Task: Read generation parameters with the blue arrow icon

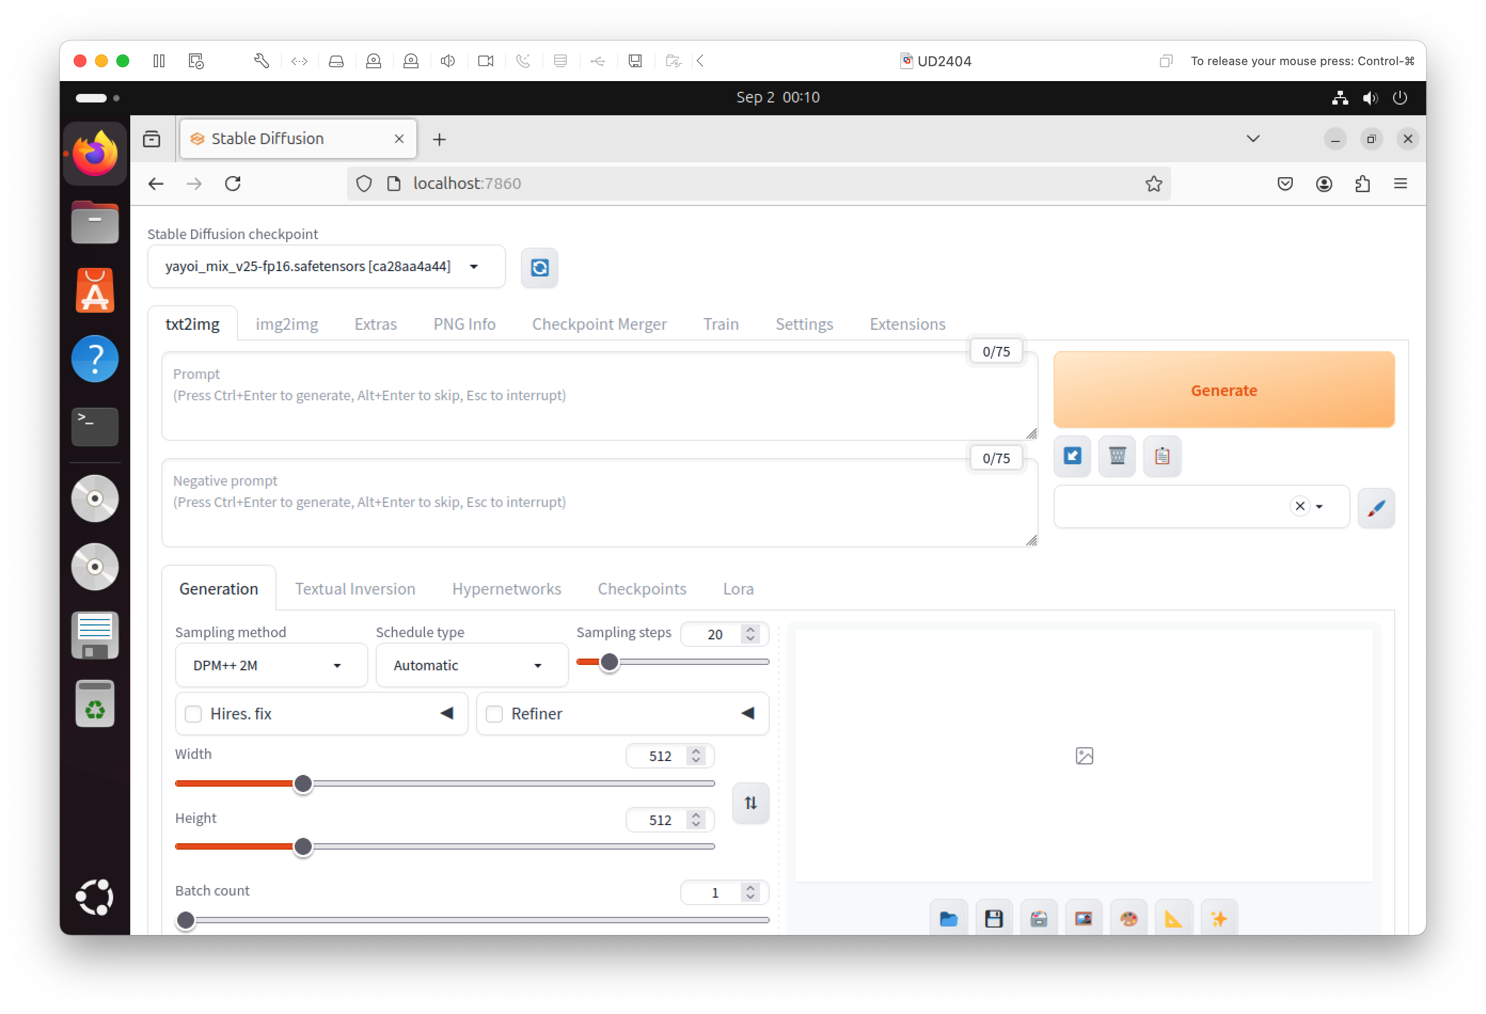Action: tap(1072, 456)
